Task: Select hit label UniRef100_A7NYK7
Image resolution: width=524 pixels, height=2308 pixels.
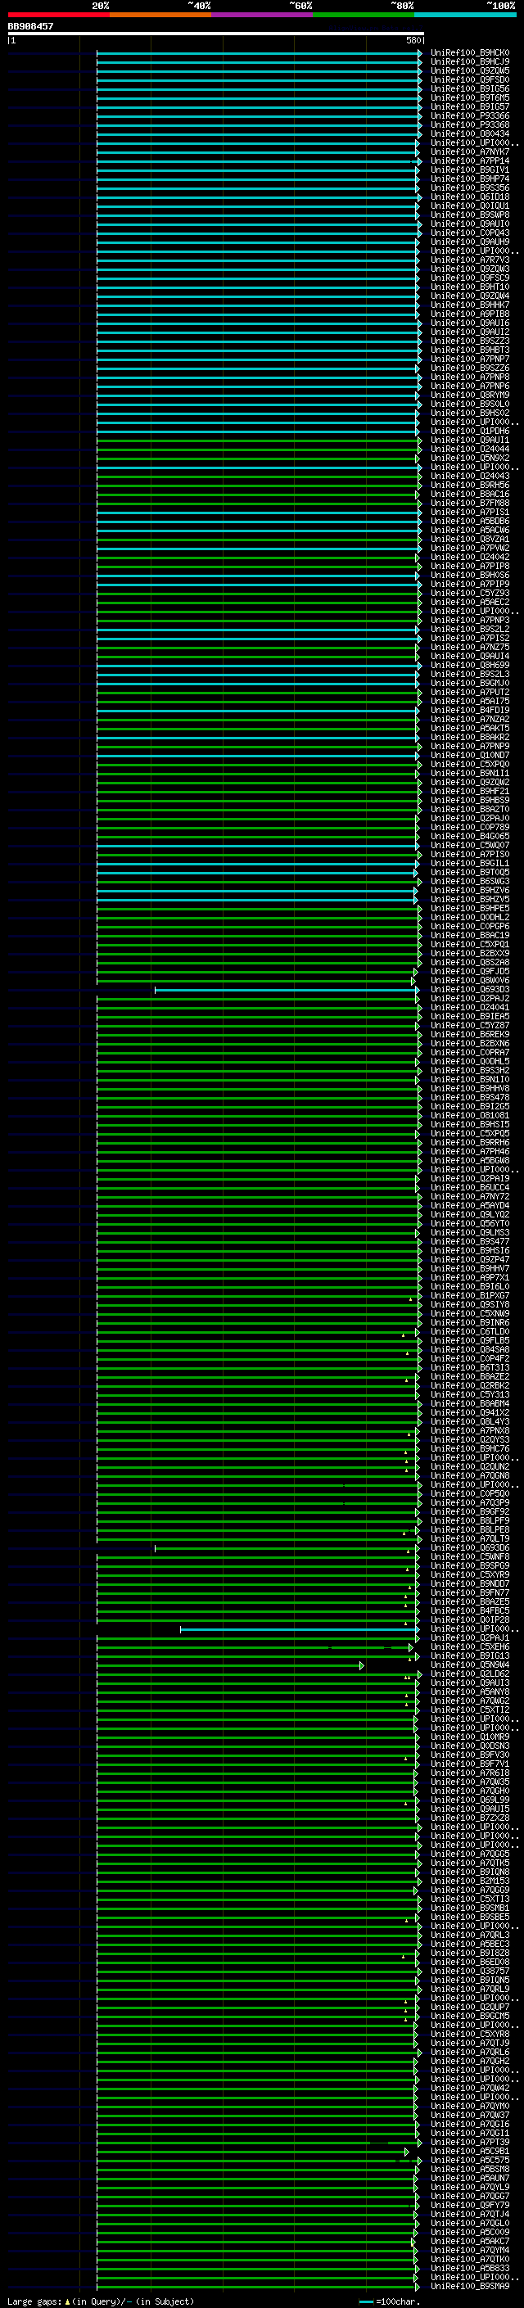Action: coord(470,151)
